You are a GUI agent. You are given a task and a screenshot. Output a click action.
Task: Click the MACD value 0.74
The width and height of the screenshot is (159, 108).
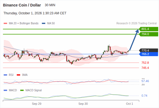click(x=144, y=96)
